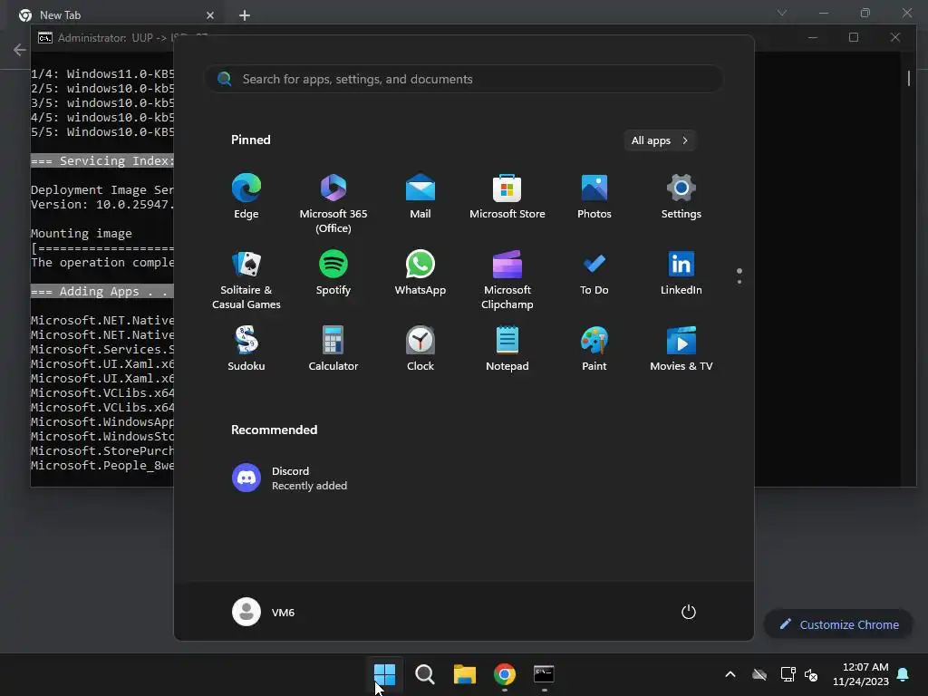
Task: Open Microsoft Clipchamp
Action: pyautogui.click(x=507, y=280)
